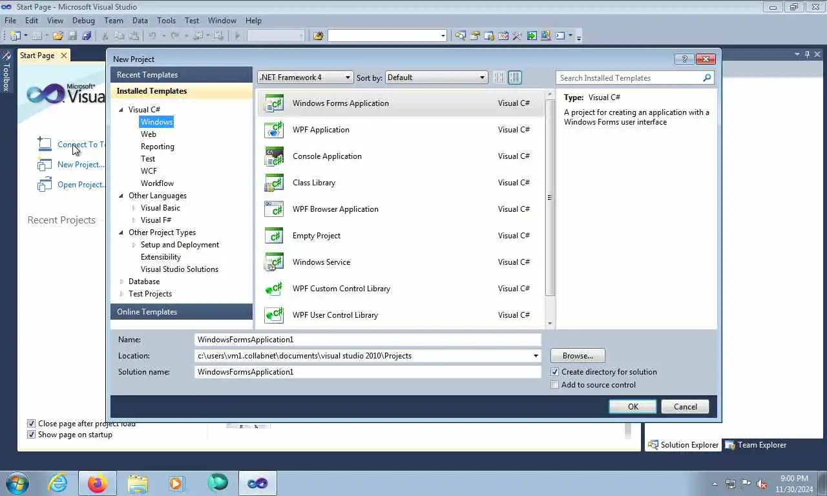The height and width of the screenshot is (496, 827).
Task: Open the Tools menu
Action: (x=166, y=21)
